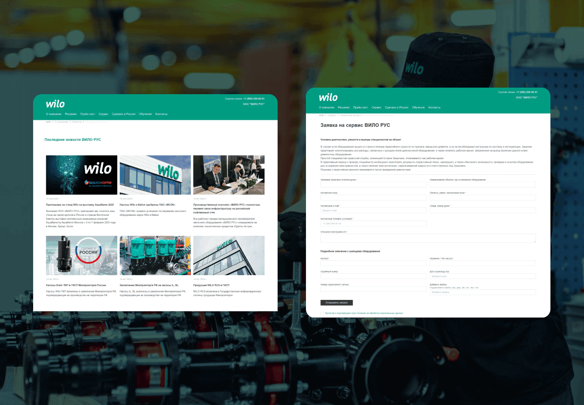Open the 'Сделано в России' pump thumbnail
The width and height of the screenshot is (584, 405).
[81, 255]
